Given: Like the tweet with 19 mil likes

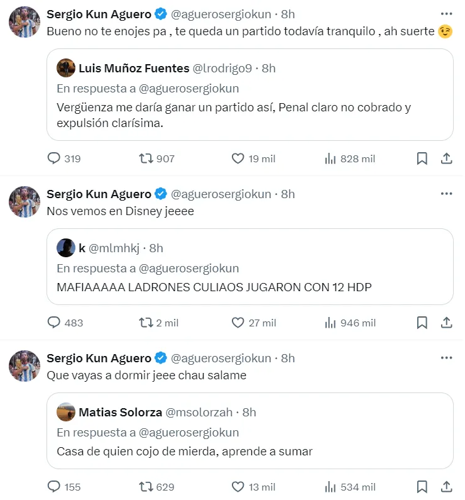Looking at the screenshot, I should 238,158.
